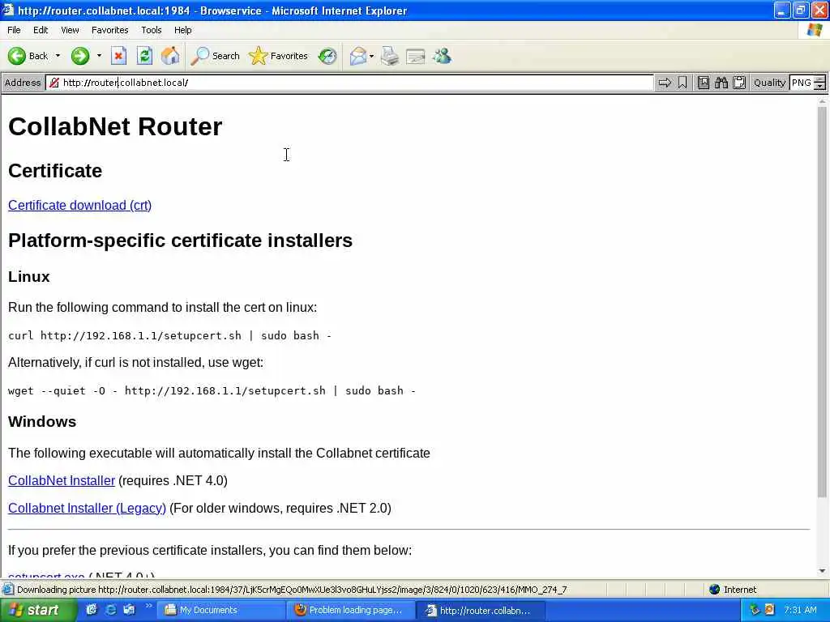830x622 pixels.
Task: Click the Downloading picture status bar text
Action: tap(292, 590)
